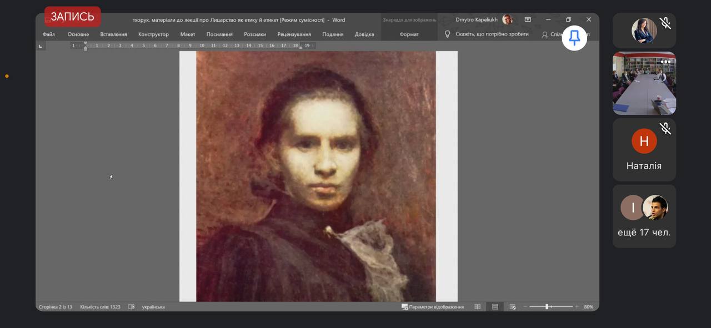This screenshot has width=711, height=328.
Task: Select the woman's participant video tile
Action: point(644,31)
